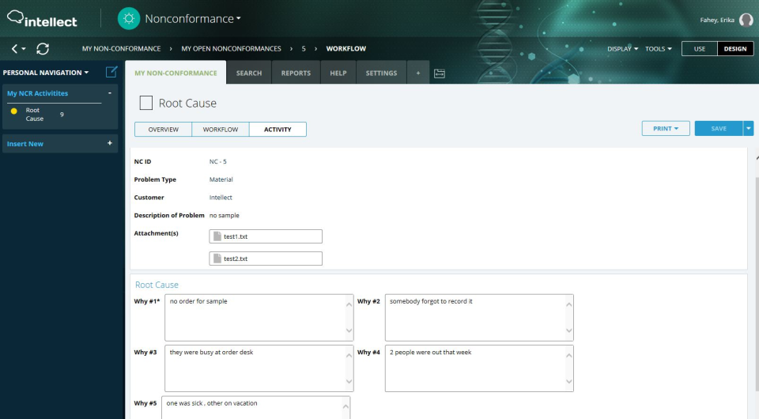This screenshot has height=419, width=759.
Task: Click the yellow Root Cause status dot
Action: coord(14,111)
